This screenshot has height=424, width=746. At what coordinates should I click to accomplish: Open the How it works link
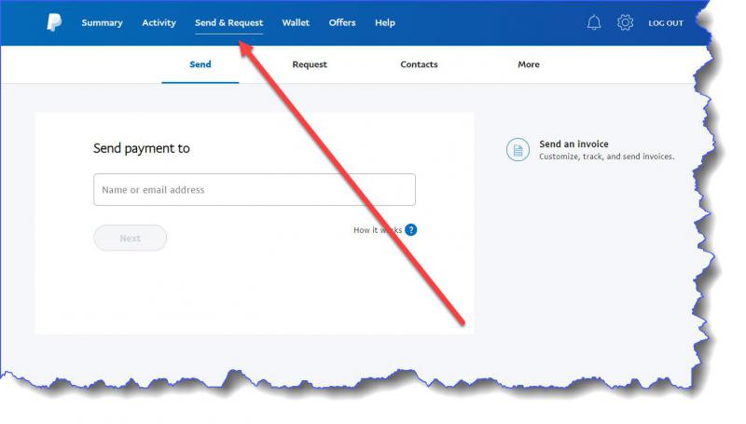click(377, 230)
